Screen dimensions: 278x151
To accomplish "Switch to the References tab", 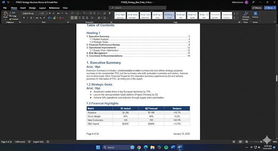I will (x=54, y=8).
